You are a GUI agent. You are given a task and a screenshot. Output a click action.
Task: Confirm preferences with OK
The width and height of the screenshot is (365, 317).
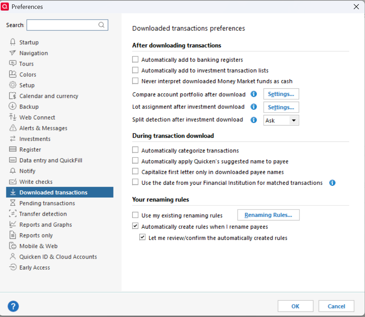point(295,306)
